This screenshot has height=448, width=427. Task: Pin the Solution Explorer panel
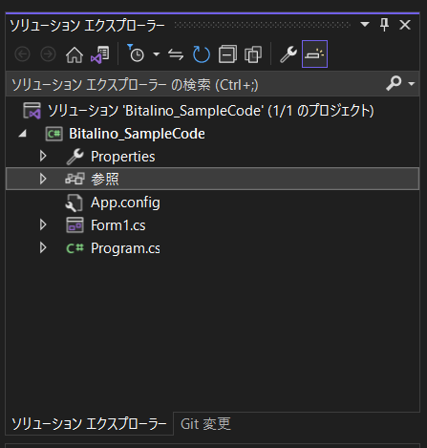(385, 25)
